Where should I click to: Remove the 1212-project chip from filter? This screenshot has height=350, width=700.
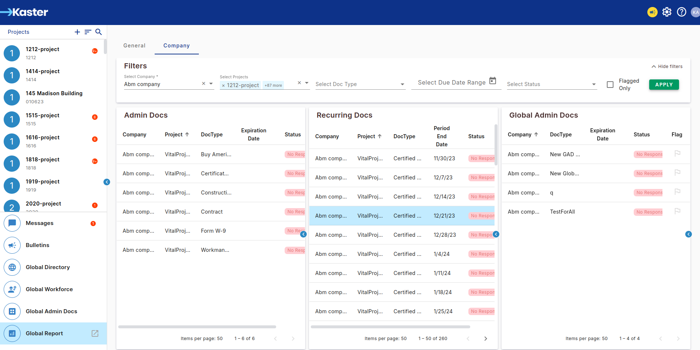coord(223,85)
